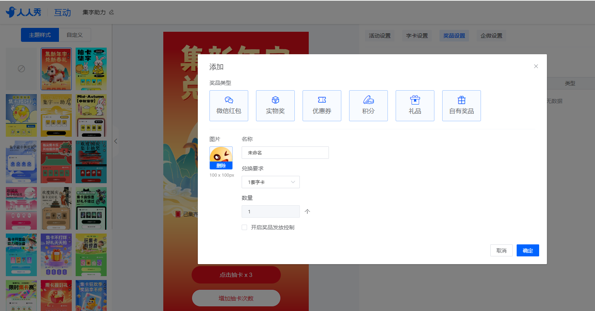Select the 微信红包 prize type

point(228,106)
